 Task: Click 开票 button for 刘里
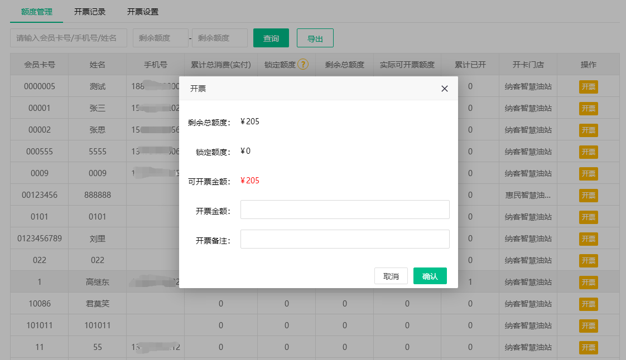tap(588, 239)
